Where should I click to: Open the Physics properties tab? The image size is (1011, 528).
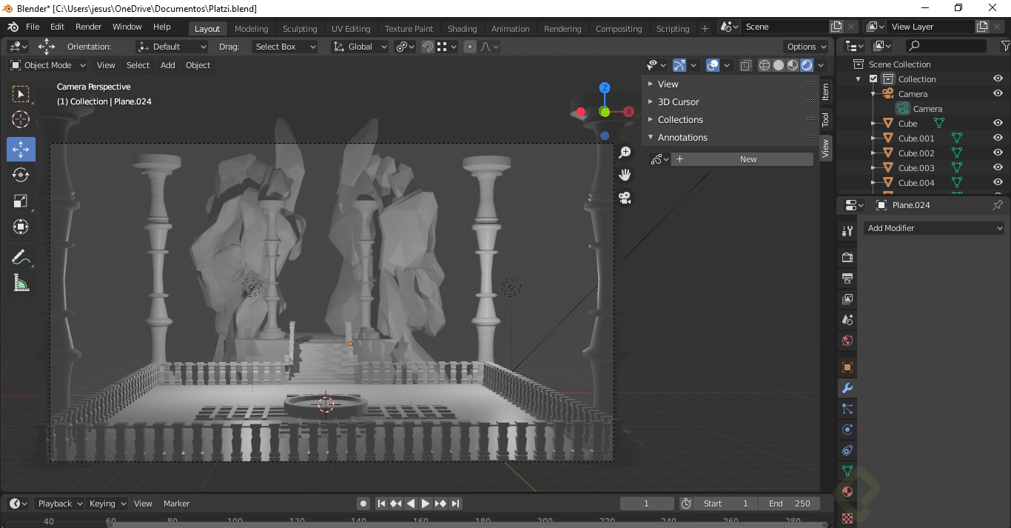click(847, 430)
